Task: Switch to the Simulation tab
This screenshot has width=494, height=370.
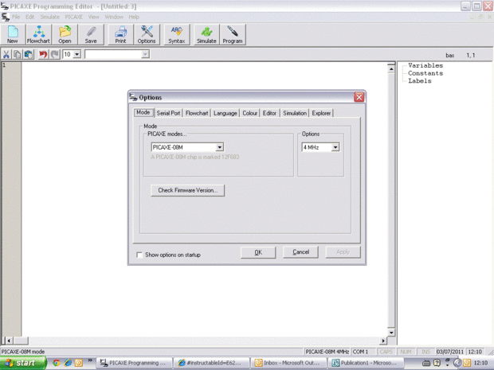Action: tap(295, 113)
